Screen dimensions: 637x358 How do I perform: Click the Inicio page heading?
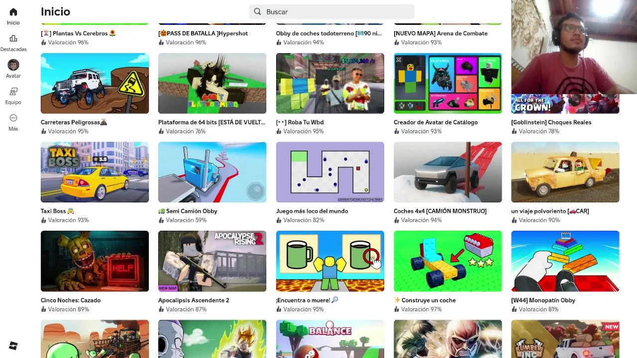coord(55,11)
